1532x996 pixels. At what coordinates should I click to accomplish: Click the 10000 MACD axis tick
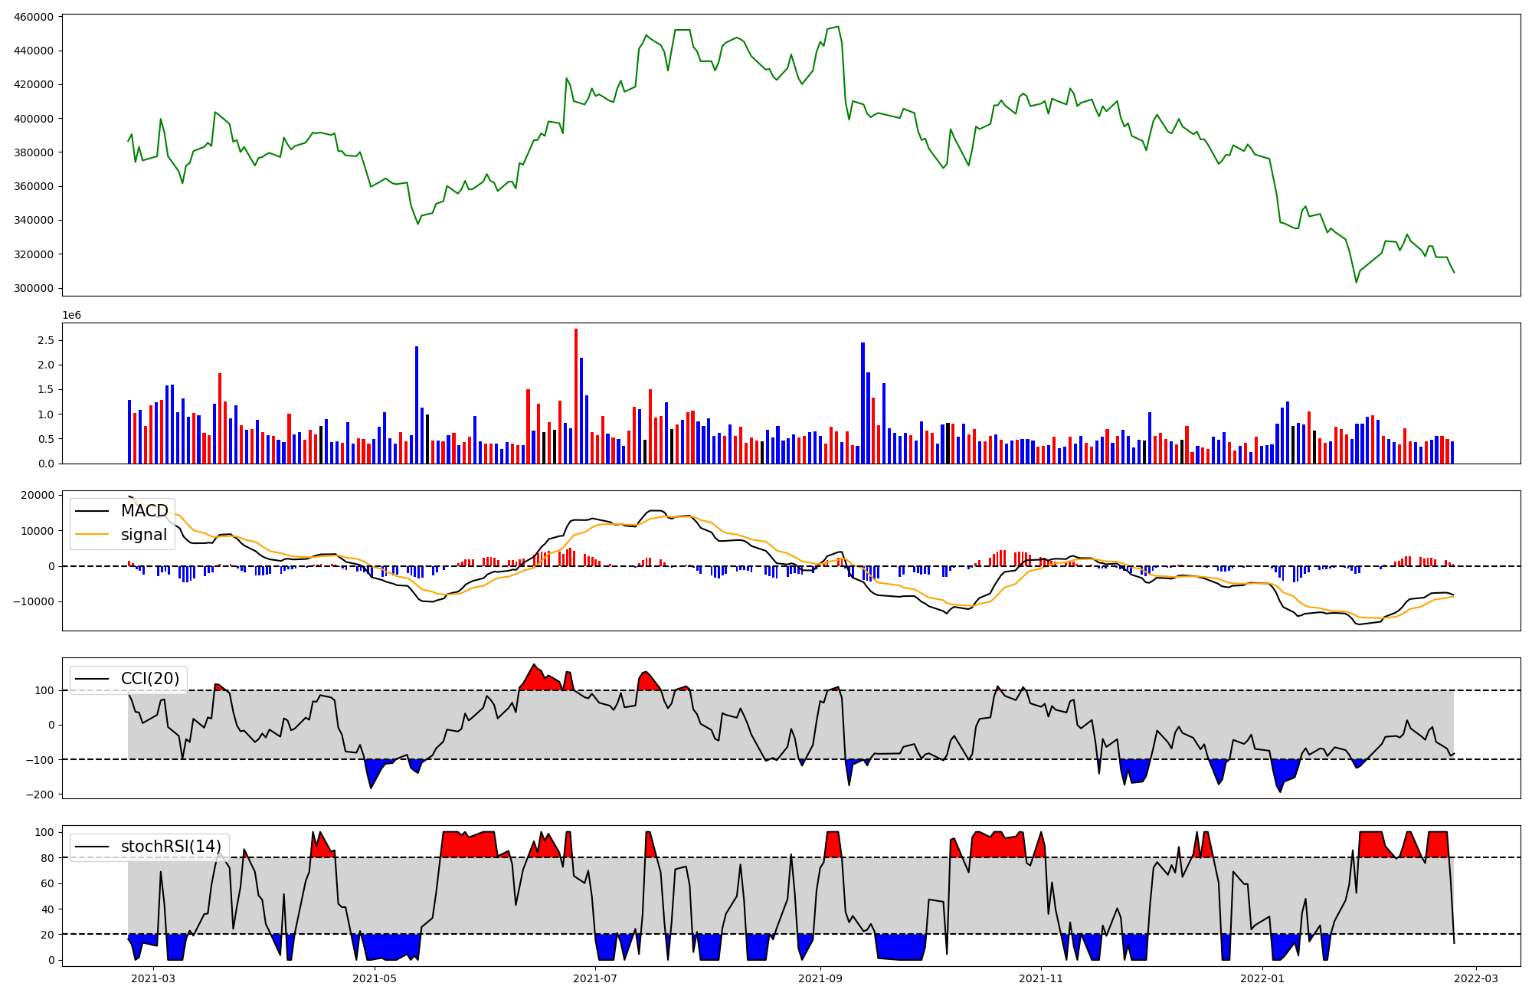coord(37,531)
